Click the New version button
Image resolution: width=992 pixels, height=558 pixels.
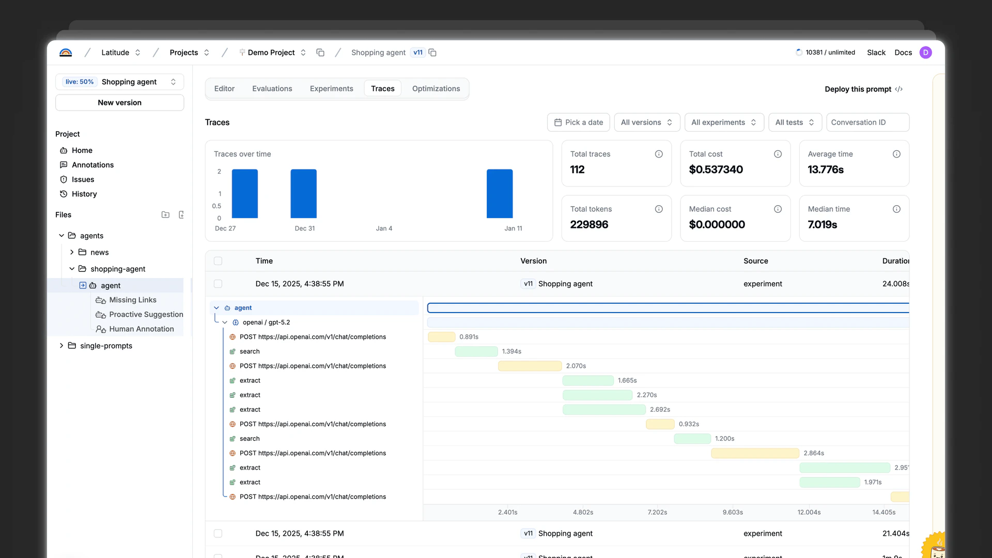pos(119,102)
